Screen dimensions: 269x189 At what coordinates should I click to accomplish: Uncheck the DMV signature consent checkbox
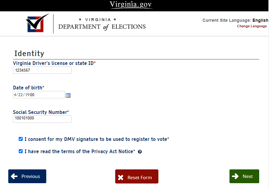click(21, 139)
